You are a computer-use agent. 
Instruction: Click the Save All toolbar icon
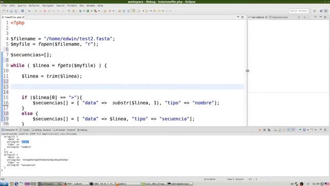click(16, 11)
